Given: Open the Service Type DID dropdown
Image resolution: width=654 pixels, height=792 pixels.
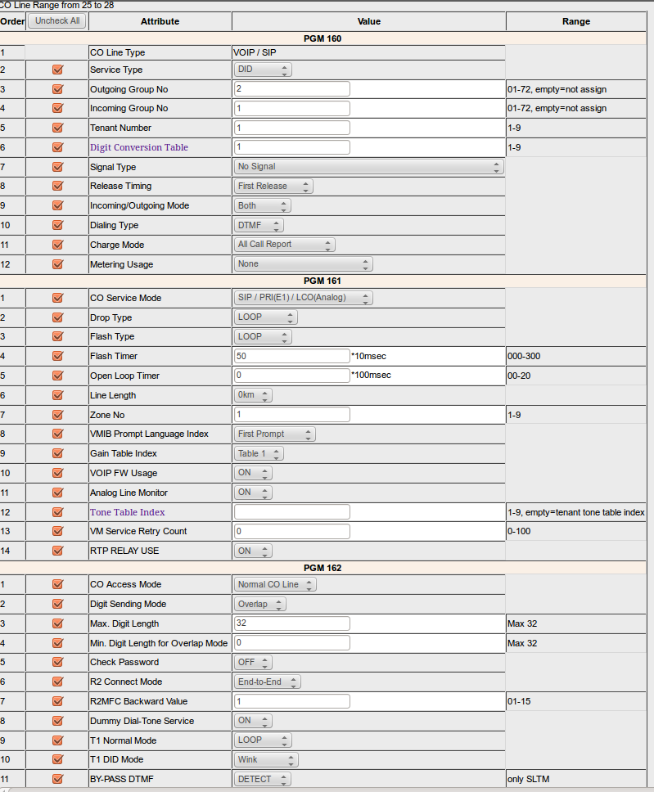Looking at the screenshot, I should (x=263, y=70).
